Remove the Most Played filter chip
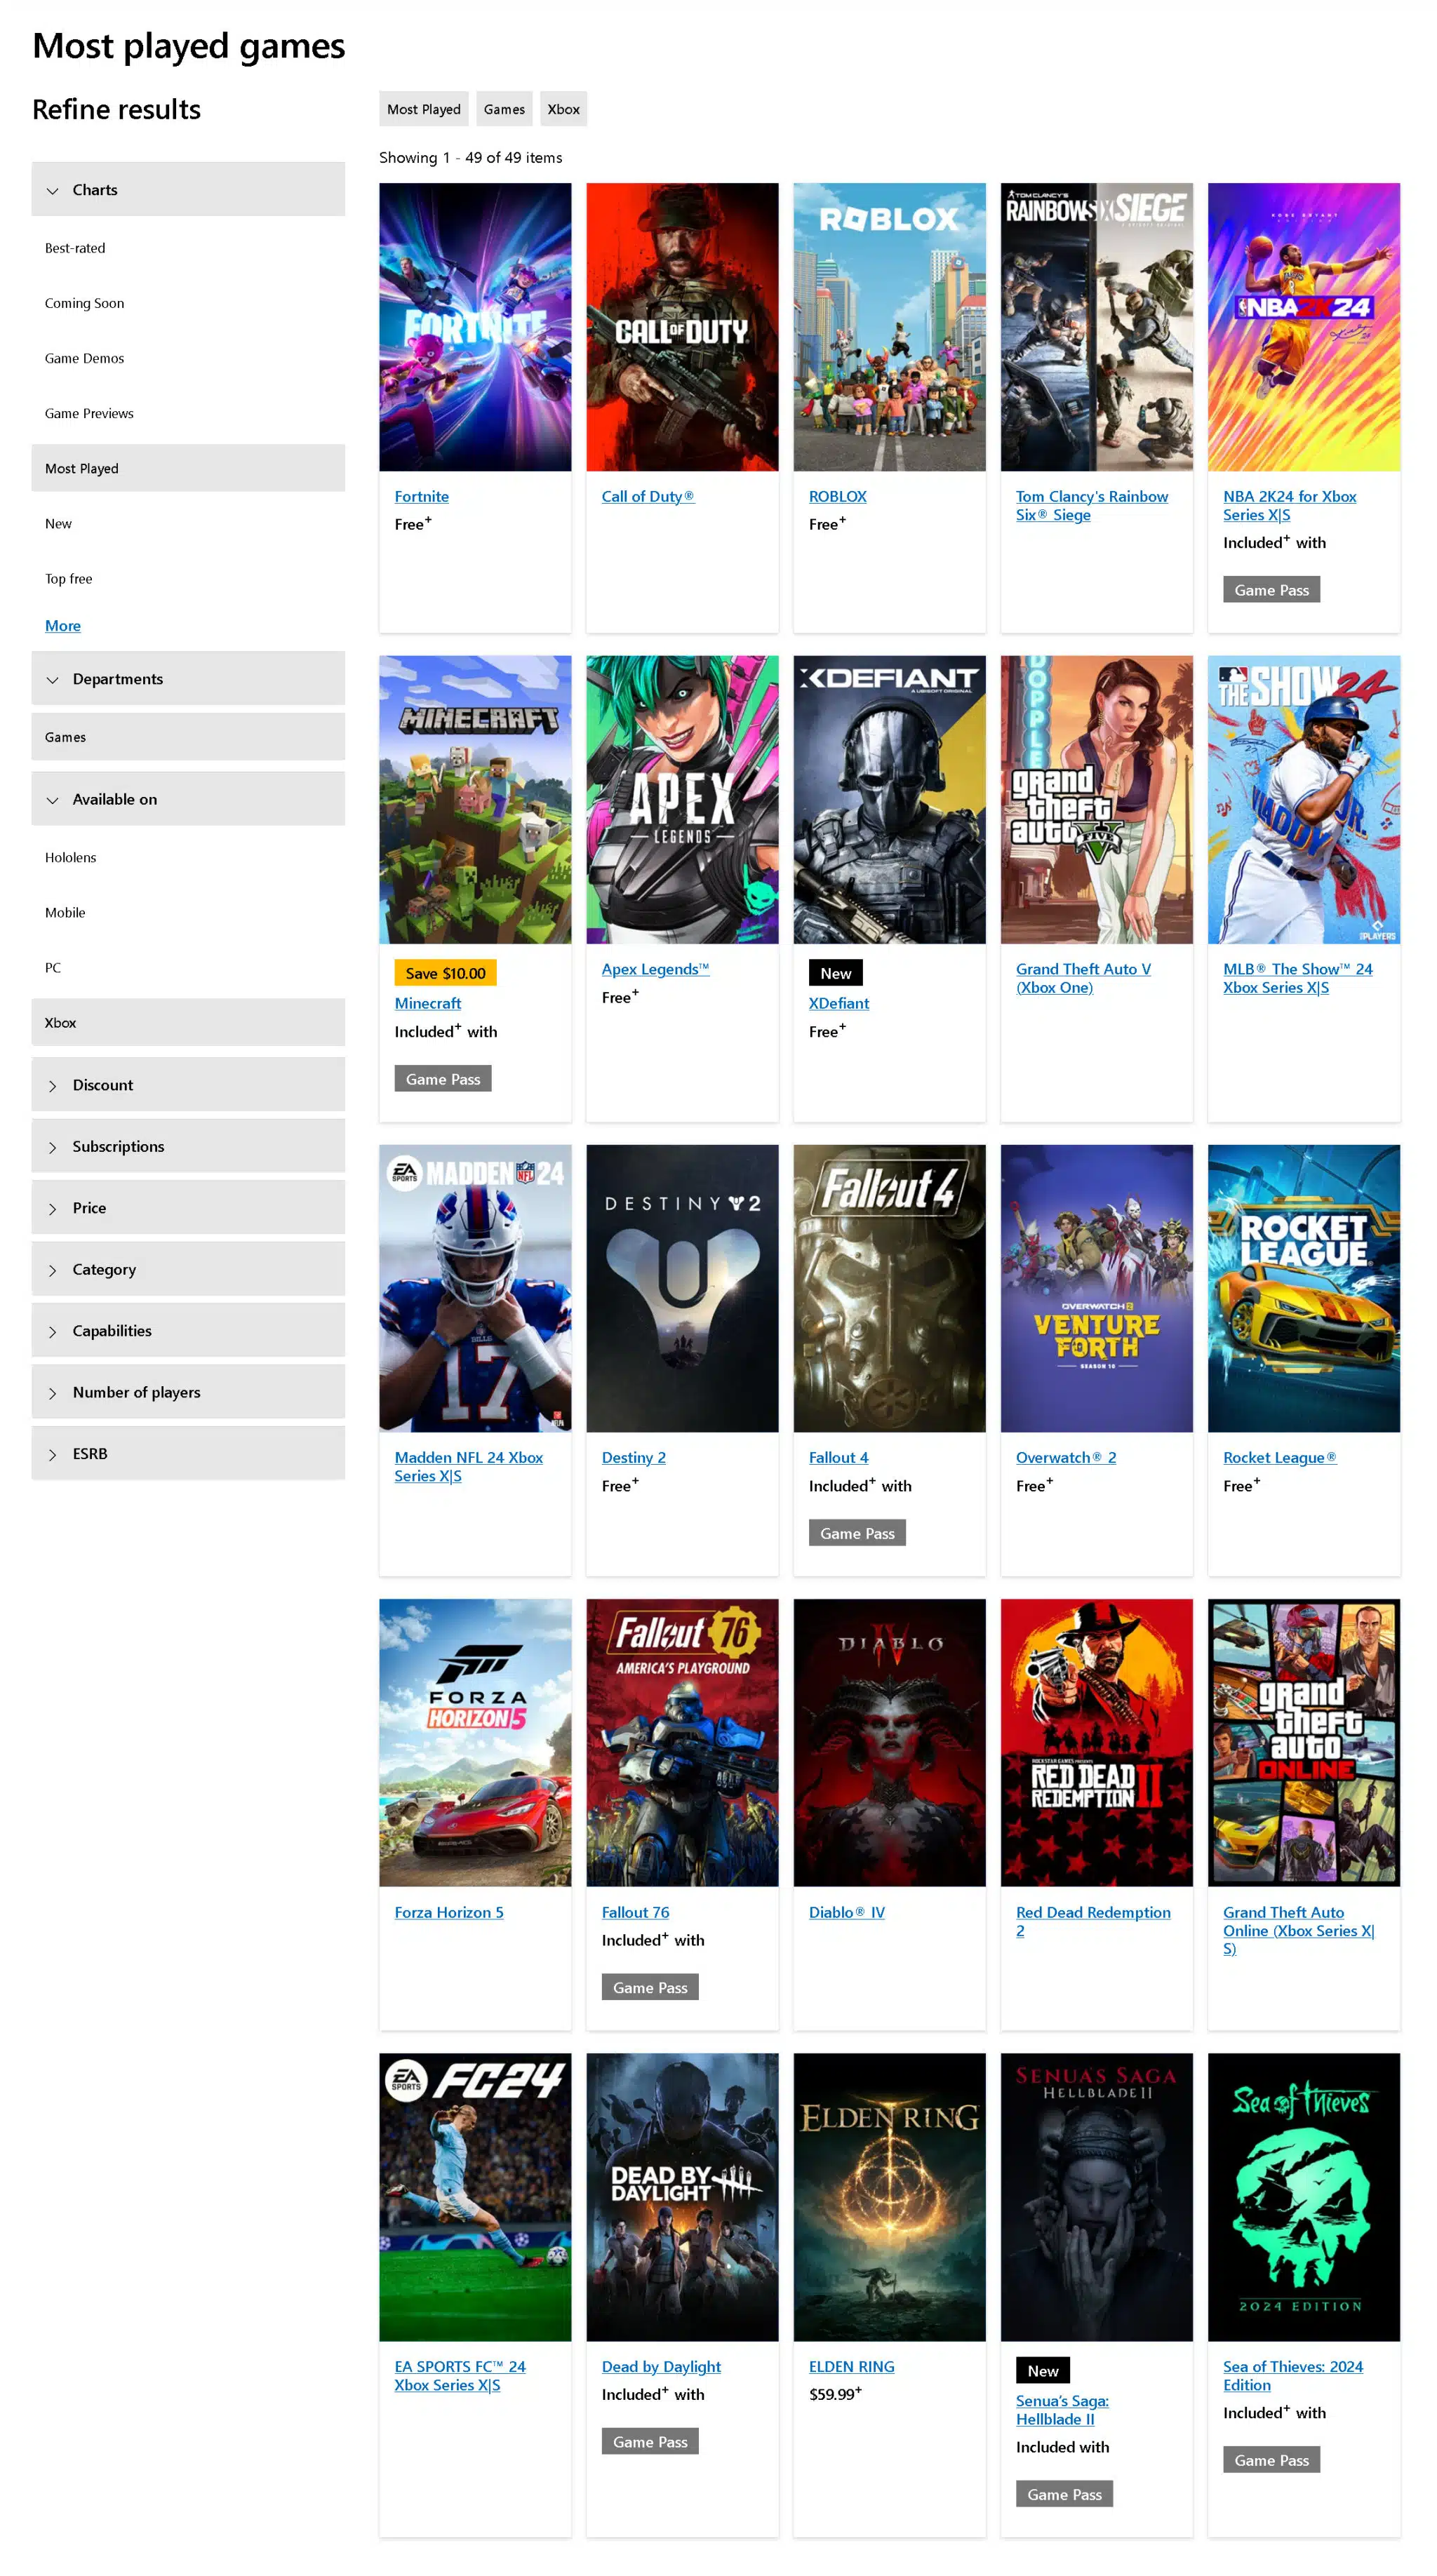The width and height of the screenshot is (1437, 2576). click(x=424, y=109)
